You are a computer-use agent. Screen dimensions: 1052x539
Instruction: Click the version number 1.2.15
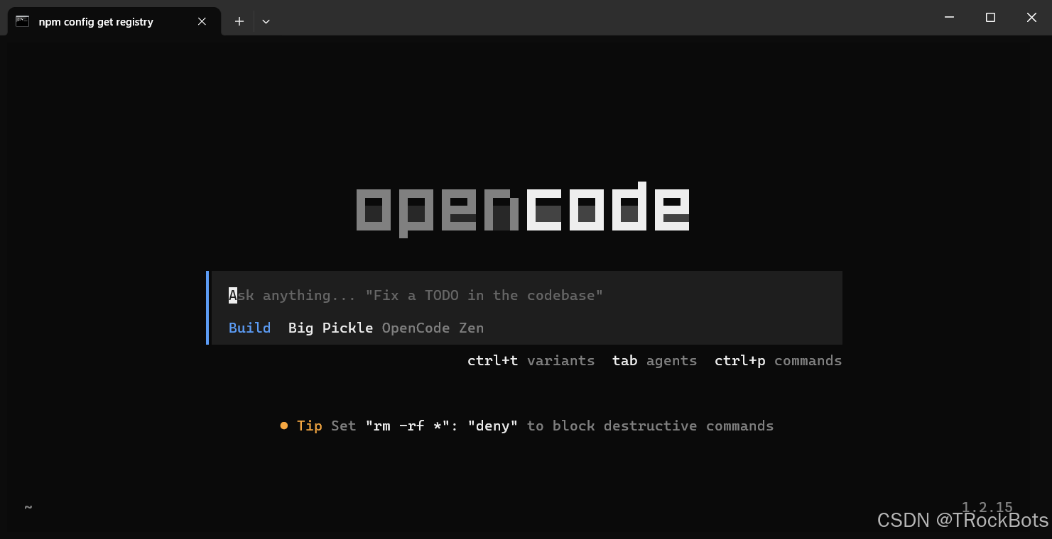[x=987, y=506]
